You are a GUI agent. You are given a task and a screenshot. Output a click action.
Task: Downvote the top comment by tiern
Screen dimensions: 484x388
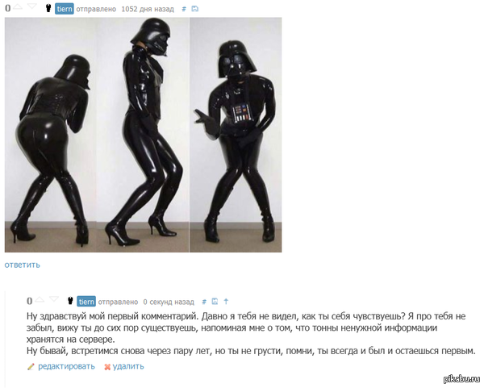pos(32,6)
